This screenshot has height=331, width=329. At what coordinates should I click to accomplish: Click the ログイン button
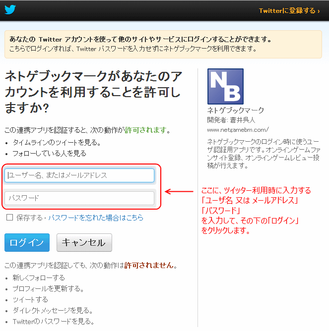pyautogui.click(x=27, y=242)
